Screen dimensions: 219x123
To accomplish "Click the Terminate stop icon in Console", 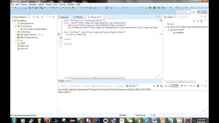I will (x=154, y=86).
